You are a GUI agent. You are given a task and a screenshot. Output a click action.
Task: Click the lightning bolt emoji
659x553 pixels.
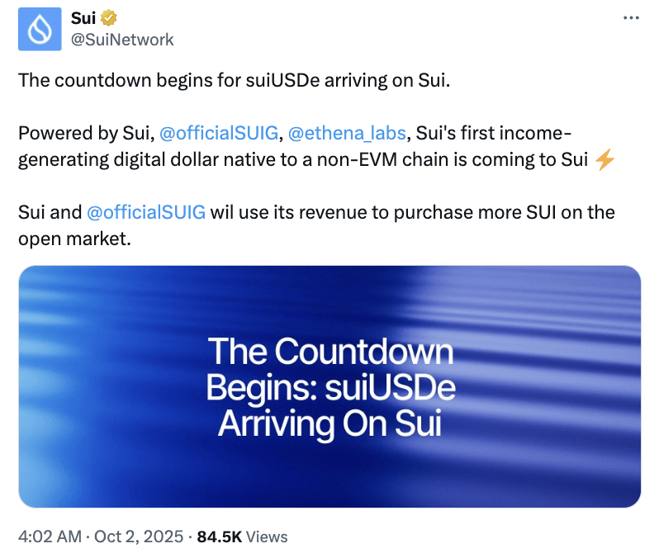[604, 159]
